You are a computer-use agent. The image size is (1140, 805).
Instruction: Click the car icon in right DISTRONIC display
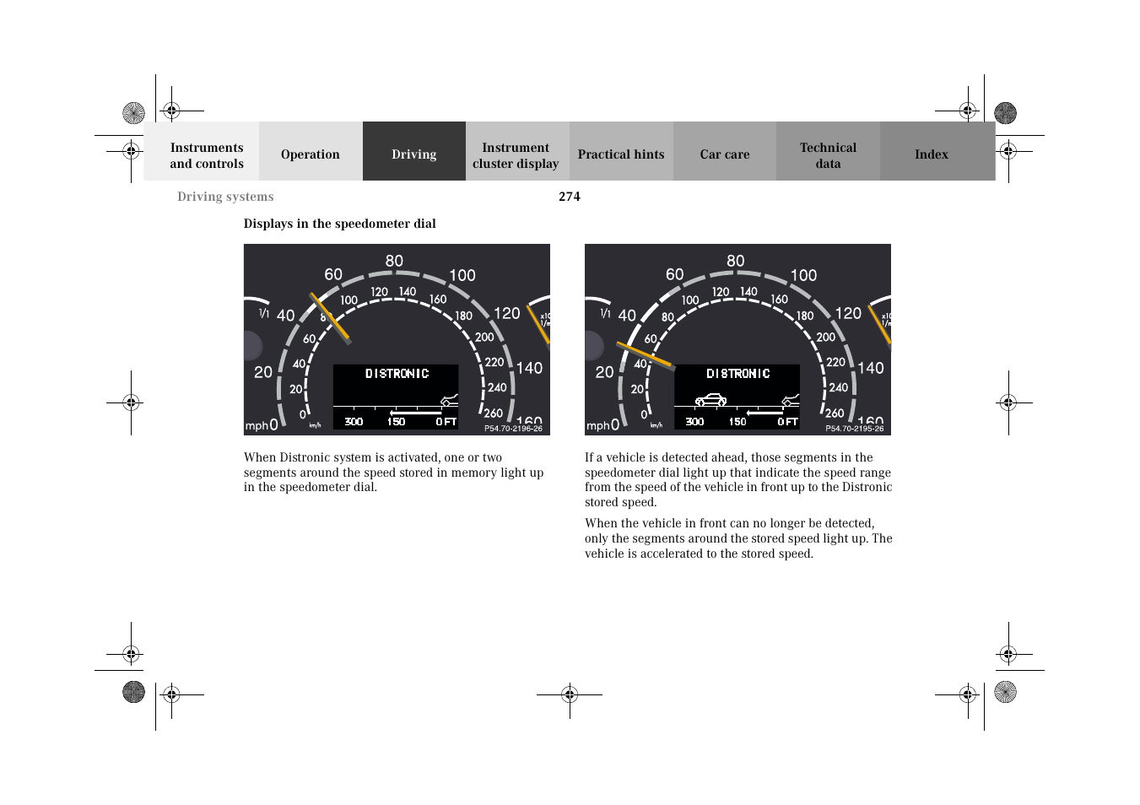tap(710, 399)
